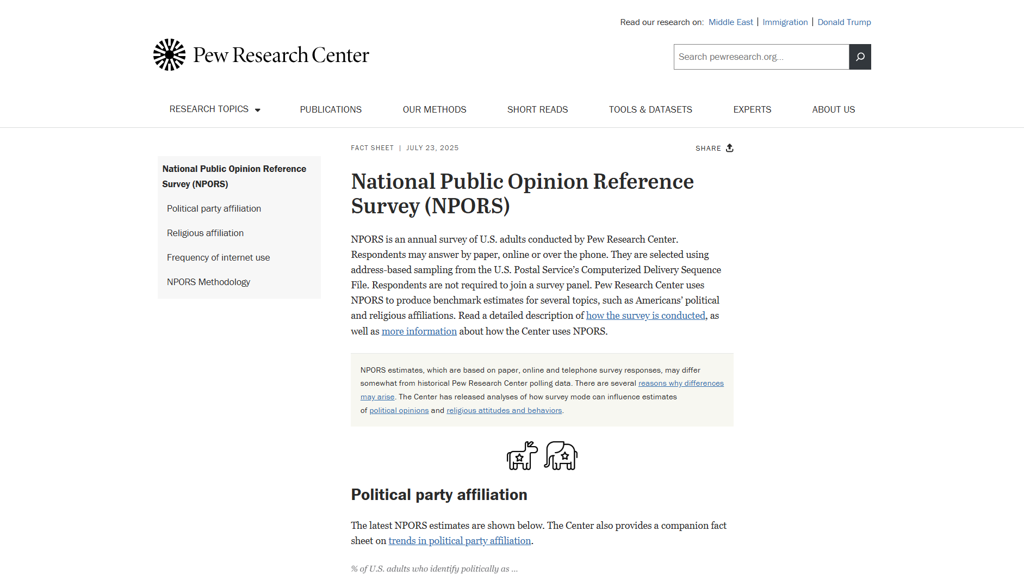Follow the Donald Trump research link
Screen dimensions: 1024x574
click(844, 22)
